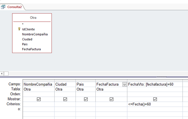Image resolution: width=188 pixels, height=119 pixels.
Task: Click the left scroll arrow of table pane
Action: click(2, 73)
